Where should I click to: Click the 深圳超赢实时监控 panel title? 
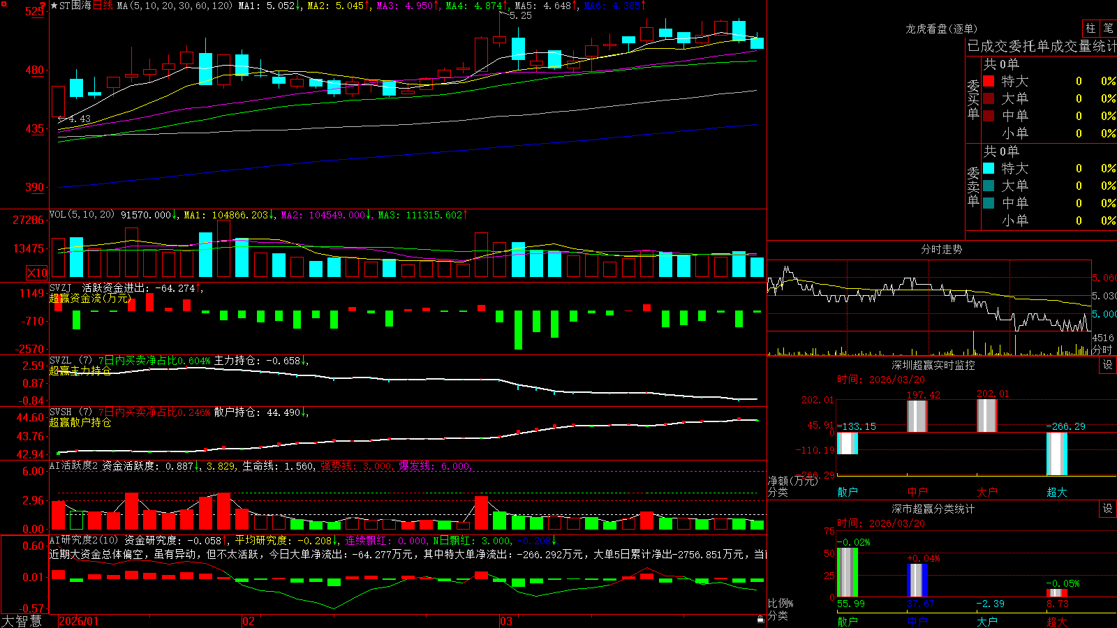coord(933,365)
